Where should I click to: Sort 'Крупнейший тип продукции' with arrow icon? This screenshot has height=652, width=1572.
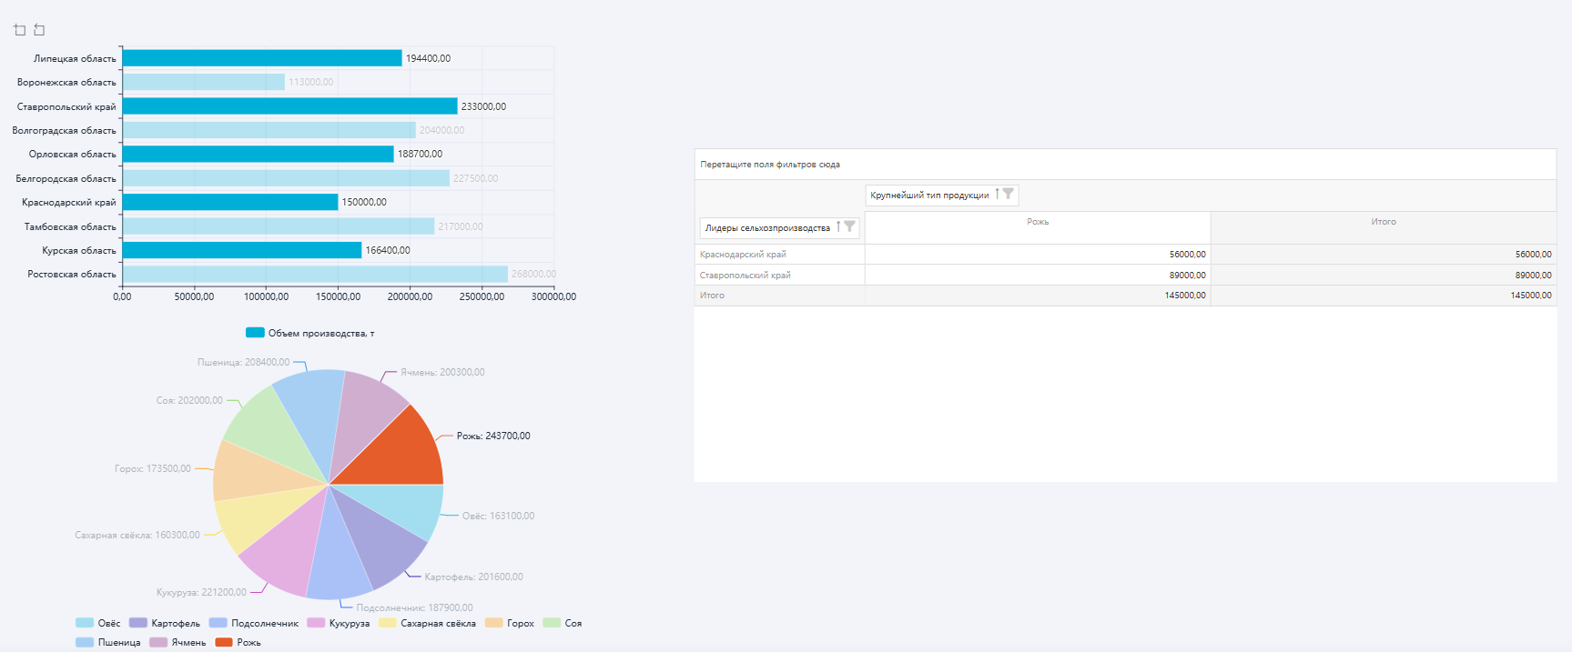[x=997, y=194]
